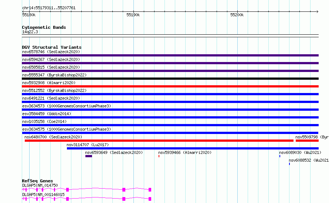The image size is (329, 203).
Task: Click the blue bar for nsv3114707
Action: [193, 148]
